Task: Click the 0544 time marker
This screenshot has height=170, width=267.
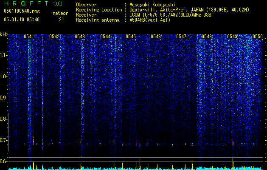Action: coord(105,37)
